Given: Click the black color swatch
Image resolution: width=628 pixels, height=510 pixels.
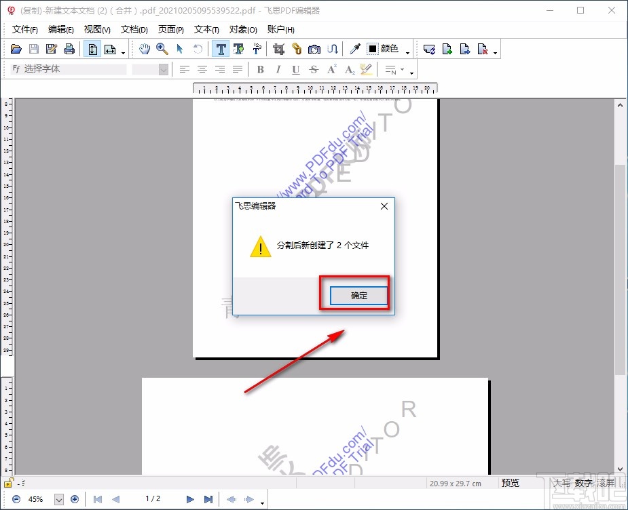Looking at the screenshot, I should coord(373,49).
